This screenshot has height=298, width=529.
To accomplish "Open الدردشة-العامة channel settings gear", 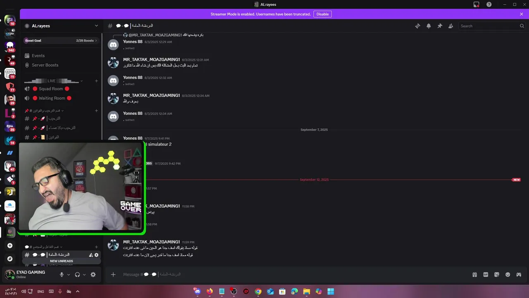I will 96,255.
